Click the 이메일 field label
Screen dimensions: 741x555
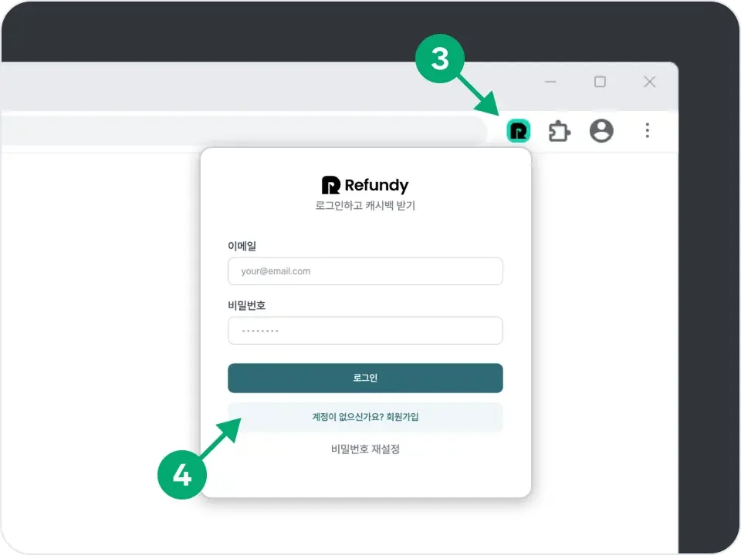pos(242,246)
